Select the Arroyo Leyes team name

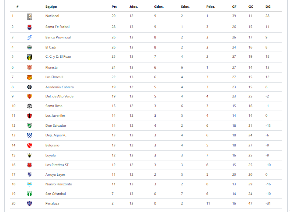tap(55, 174)
